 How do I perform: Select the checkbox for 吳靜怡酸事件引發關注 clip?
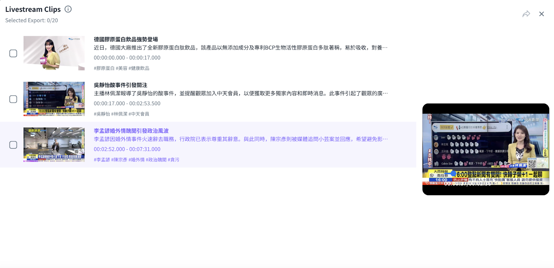coord(13,99)
